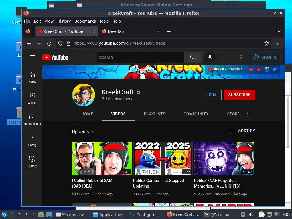Viewport: 292px width, 219px height.
Task: Open Roblox FNAF Forgotten Memories title link
Action: pos(217,183)
